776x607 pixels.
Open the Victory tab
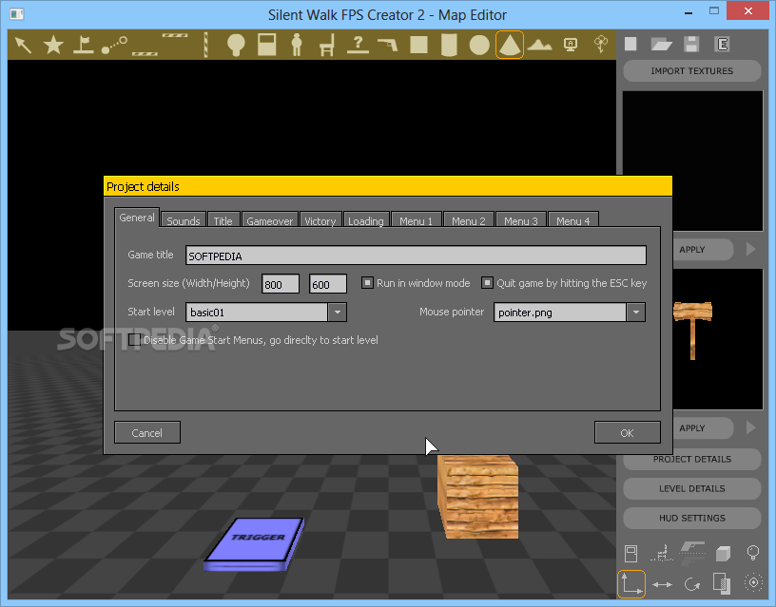point(320,220)
